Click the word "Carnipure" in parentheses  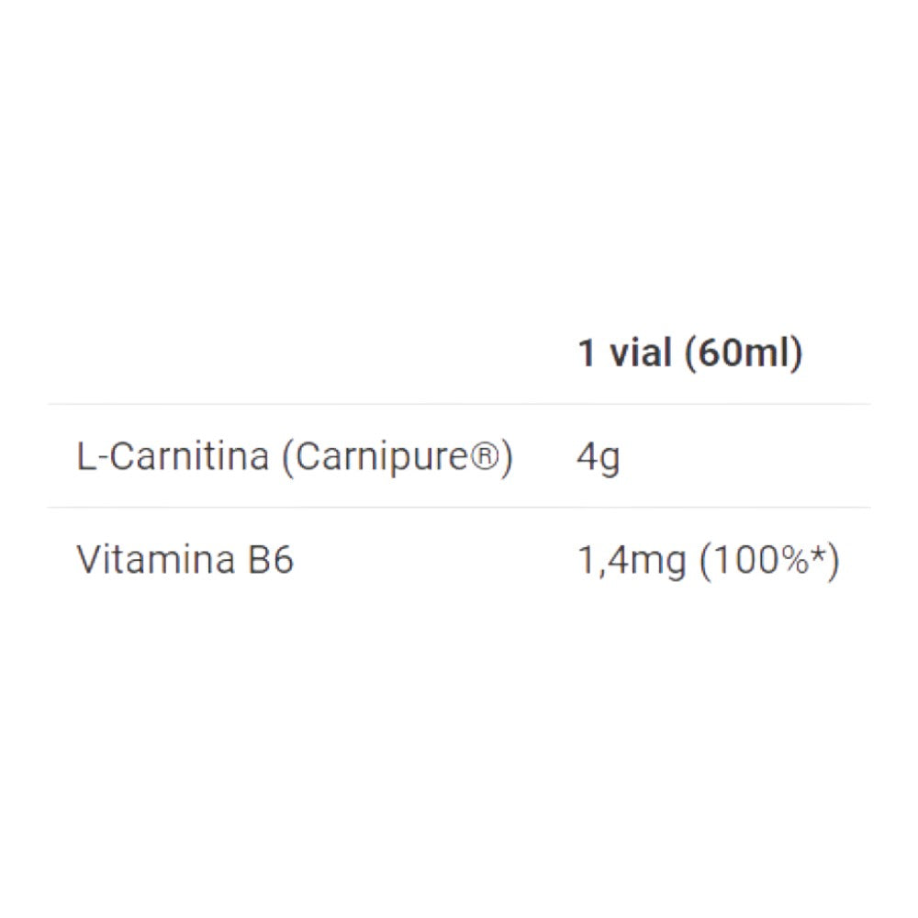pos(384,456)
